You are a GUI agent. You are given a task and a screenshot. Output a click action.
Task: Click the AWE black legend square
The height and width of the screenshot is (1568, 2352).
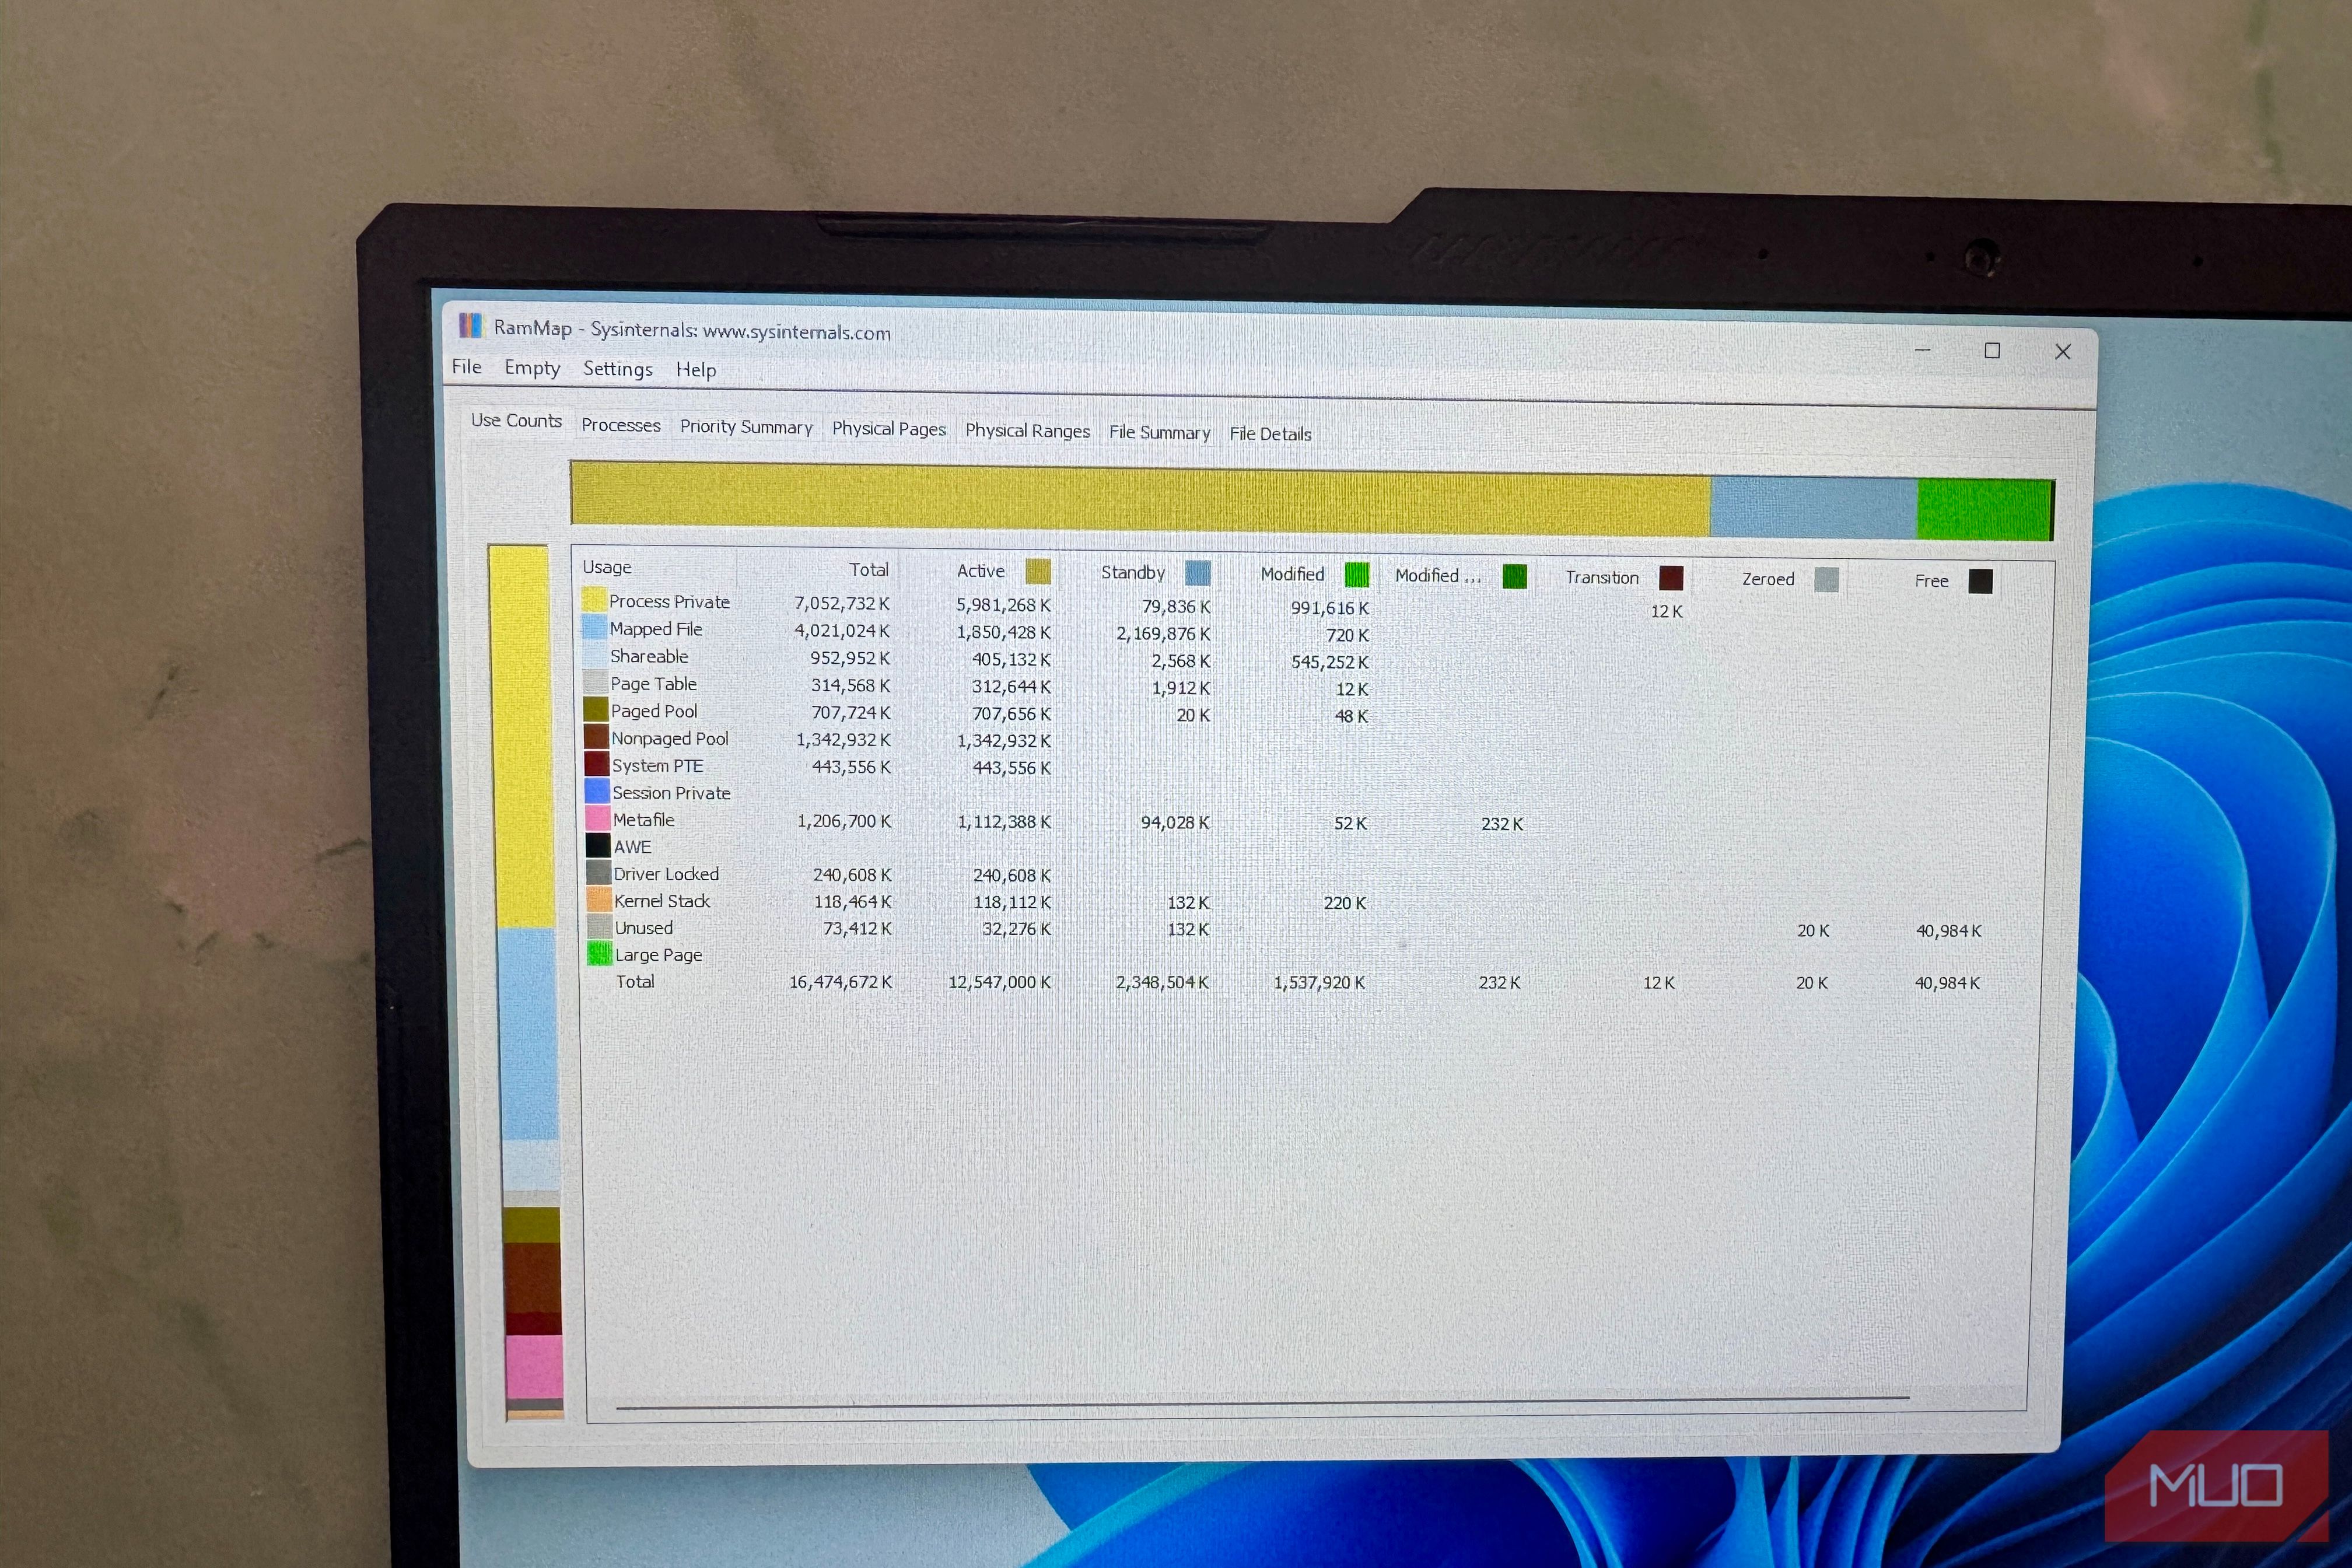[x=597, y=845]
